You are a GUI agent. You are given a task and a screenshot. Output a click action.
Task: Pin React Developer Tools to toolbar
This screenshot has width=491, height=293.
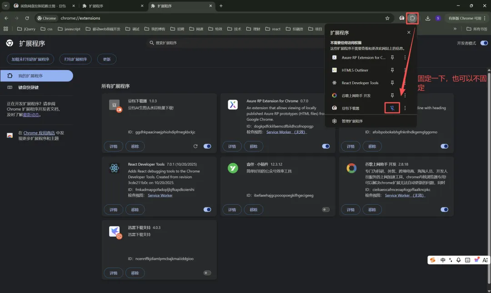point(392,83)
